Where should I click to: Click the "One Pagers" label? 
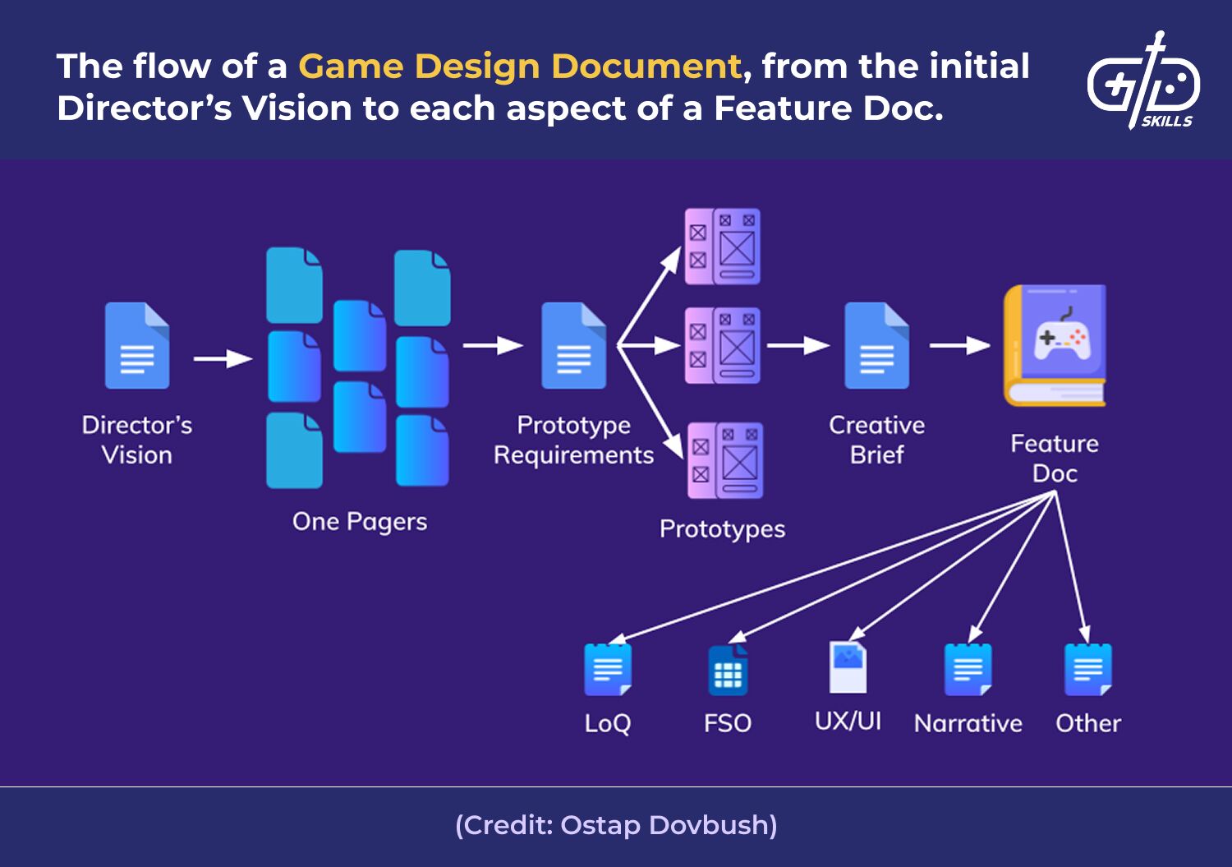(x=360, y=522)
